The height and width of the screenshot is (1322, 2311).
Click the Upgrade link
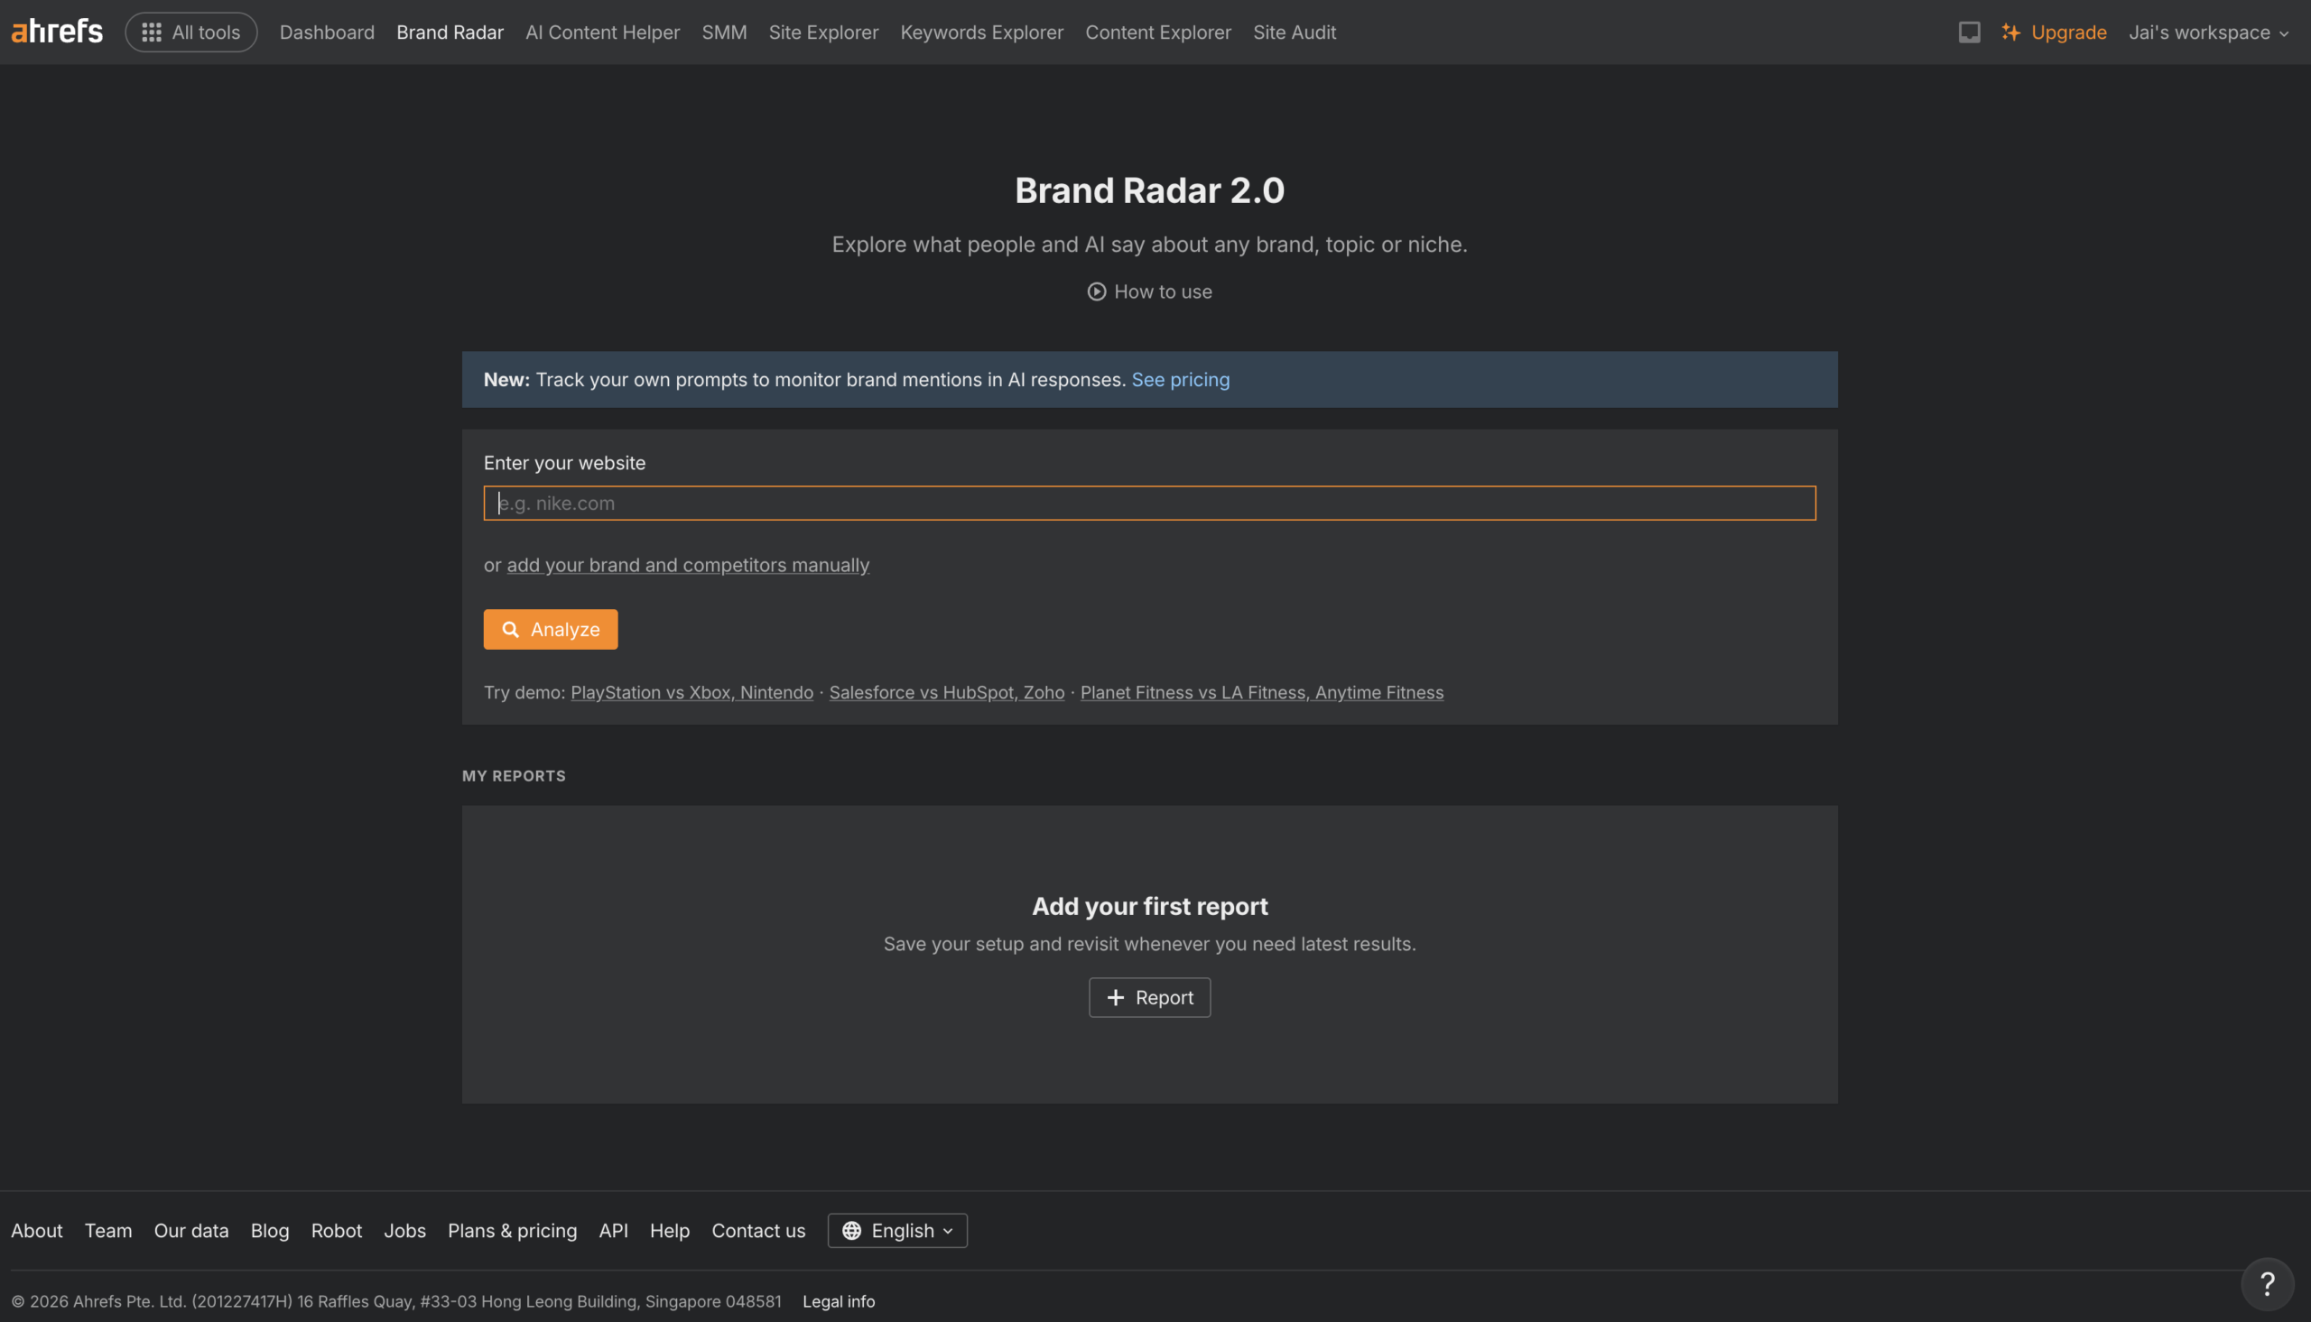pos(2054,32)
